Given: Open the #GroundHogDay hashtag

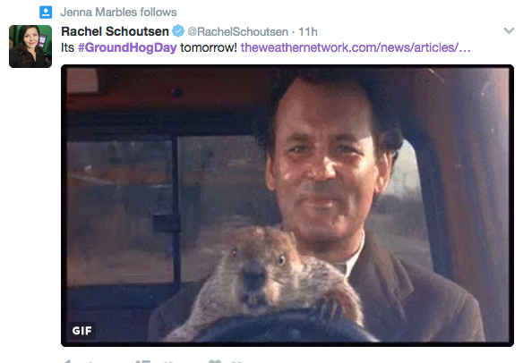Looking at the screenshot, I should (127, 47).
